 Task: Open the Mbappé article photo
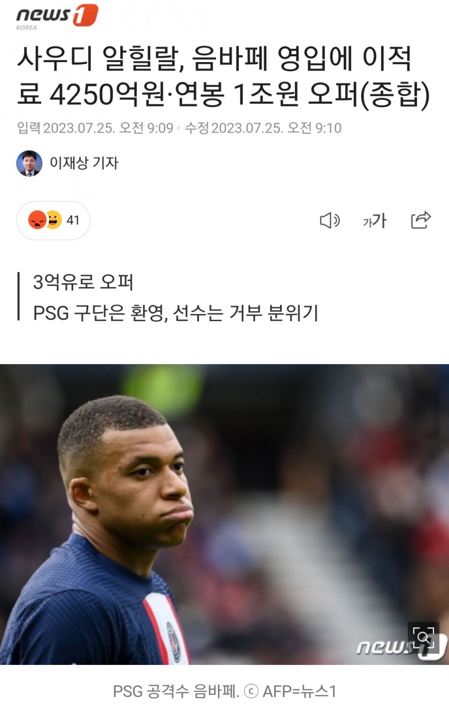coord(224,514)
